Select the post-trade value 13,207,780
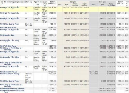This screenshot has width=129, height=93. click(120, 46)
